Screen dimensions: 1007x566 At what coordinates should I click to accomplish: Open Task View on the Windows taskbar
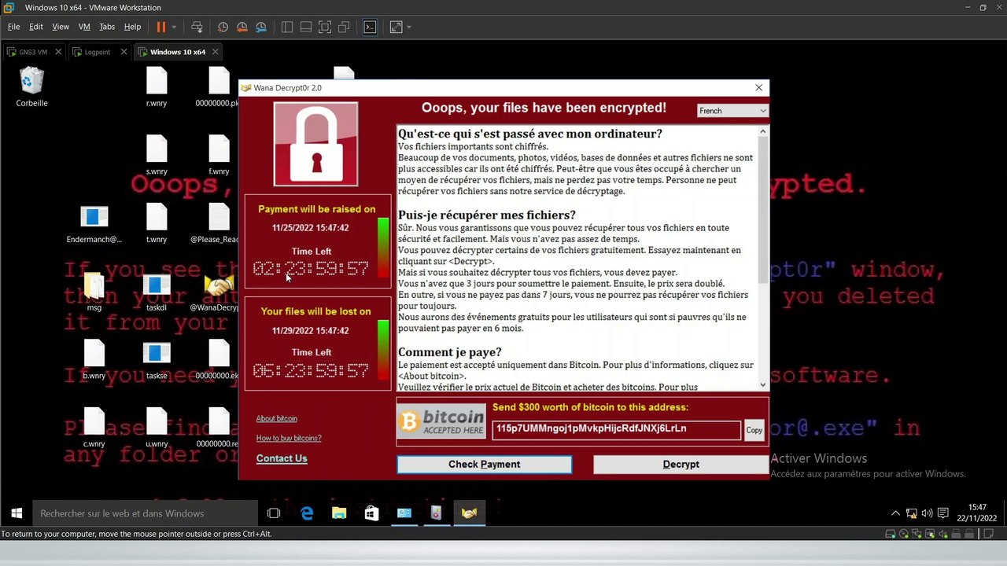[274, 513]
